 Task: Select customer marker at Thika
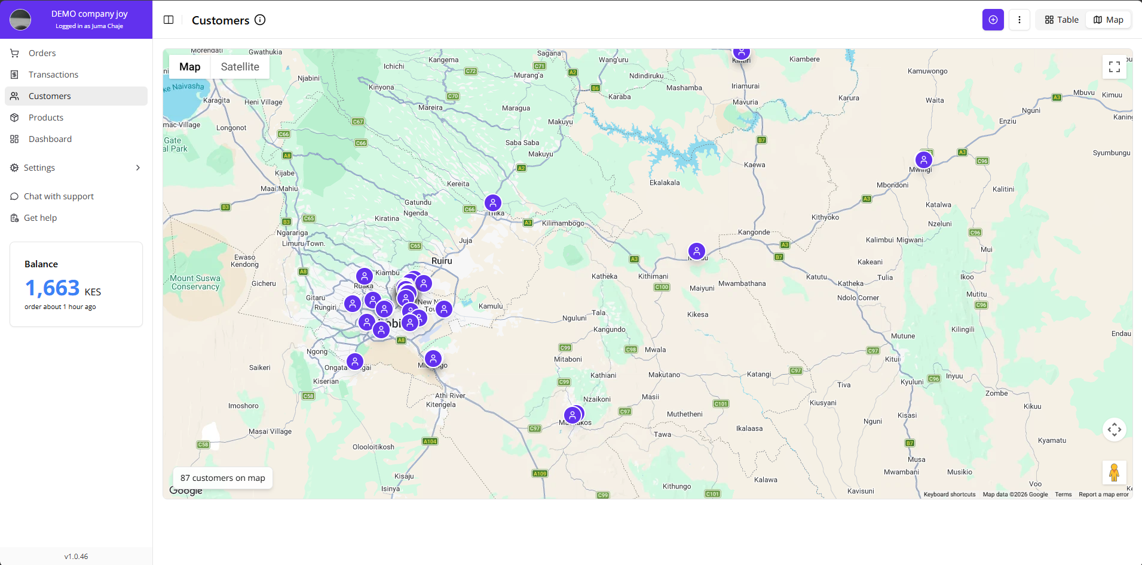point(493,203)
